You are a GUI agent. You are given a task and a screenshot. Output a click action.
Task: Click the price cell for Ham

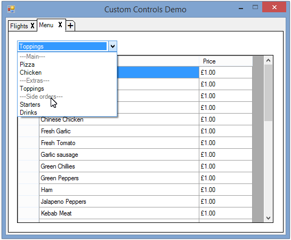[x=225, y=190]
